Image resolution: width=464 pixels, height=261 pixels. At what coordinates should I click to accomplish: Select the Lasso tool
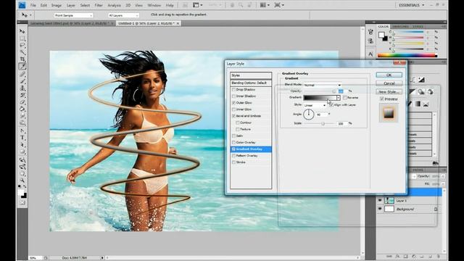coord(22,45)
